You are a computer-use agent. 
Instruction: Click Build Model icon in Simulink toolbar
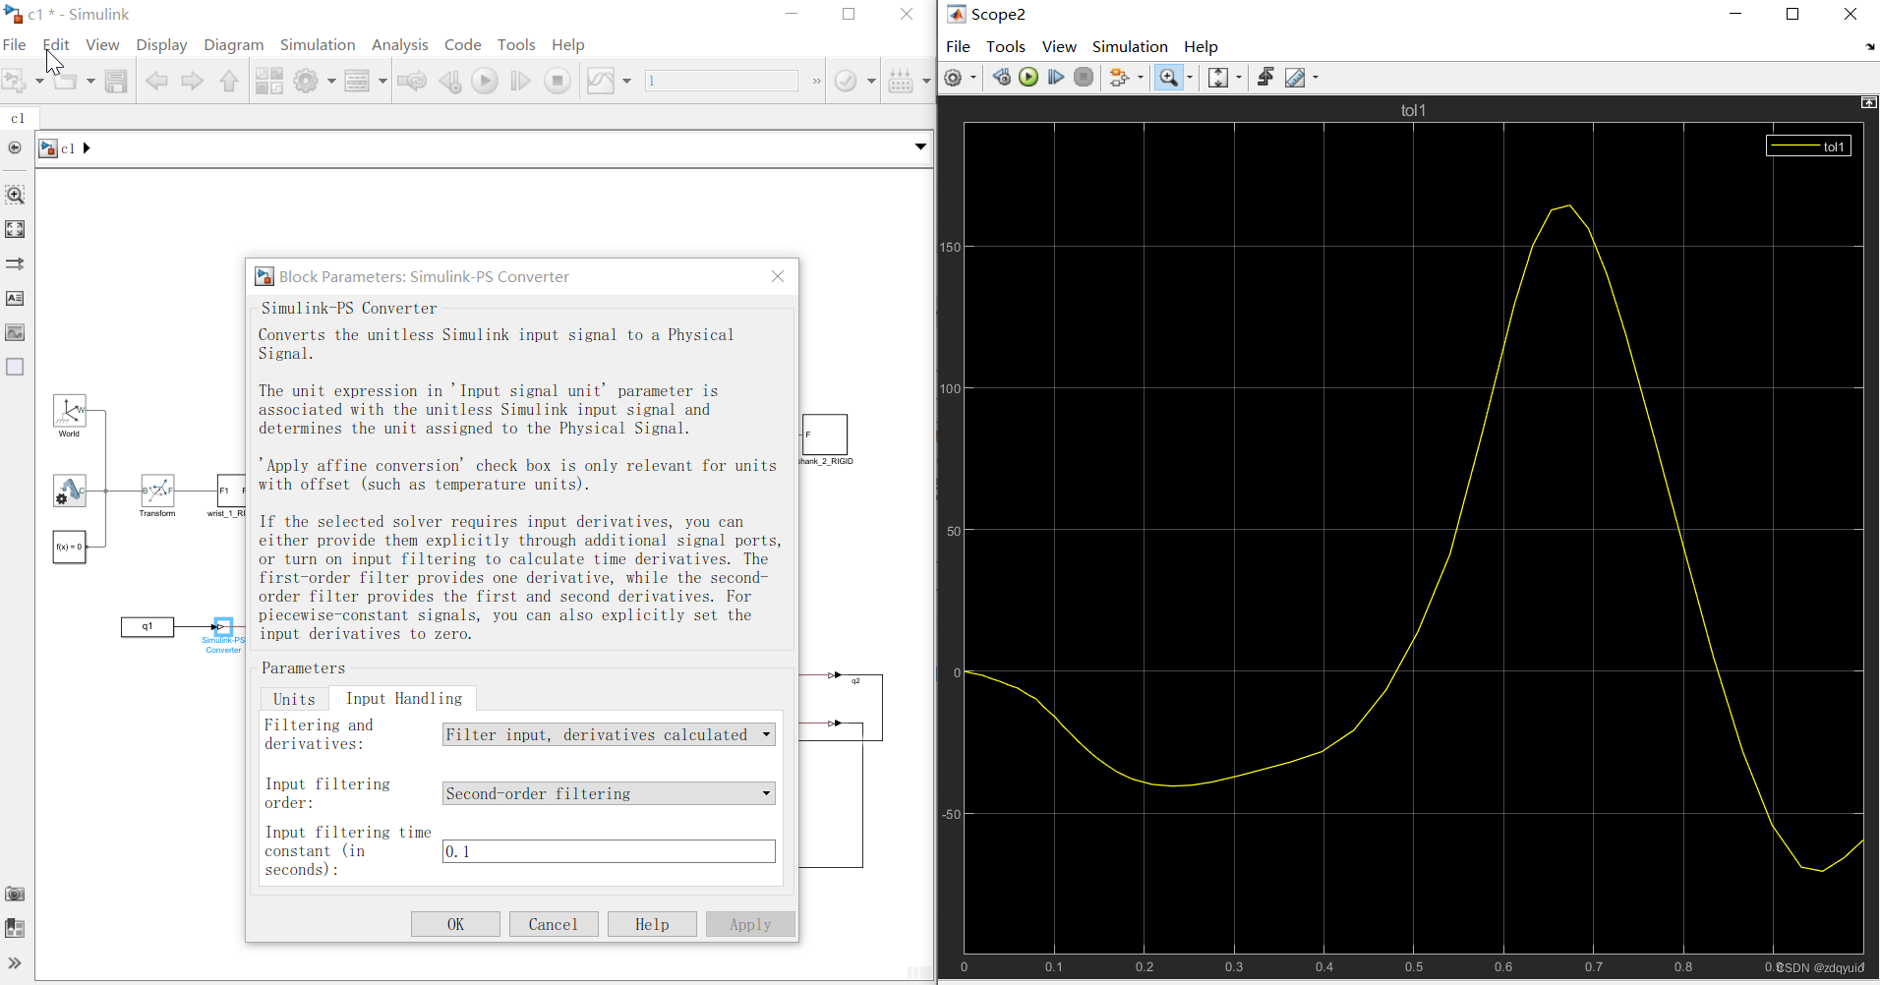point(901,81)
